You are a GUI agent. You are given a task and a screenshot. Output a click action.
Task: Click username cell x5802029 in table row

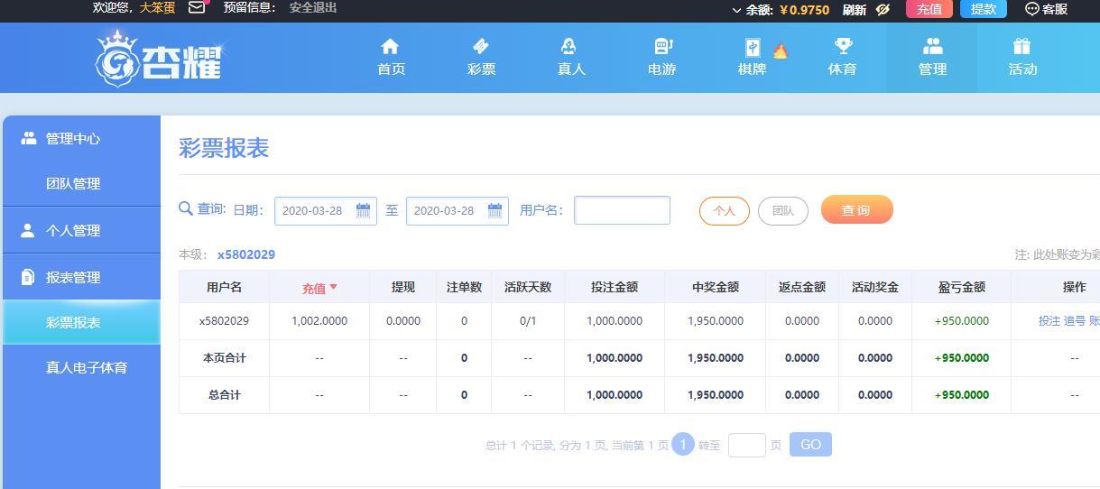point(224,321)
